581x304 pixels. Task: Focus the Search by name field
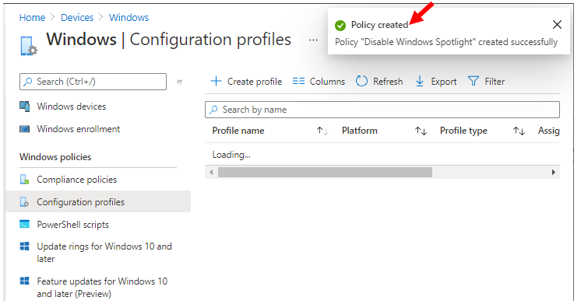(382, 110)
